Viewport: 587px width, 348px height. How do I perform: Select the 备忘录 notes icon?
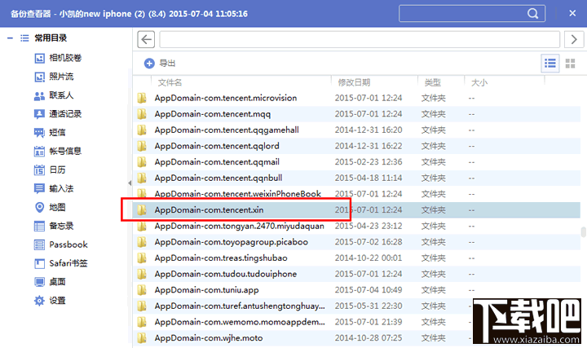click(x=39, y=226)
